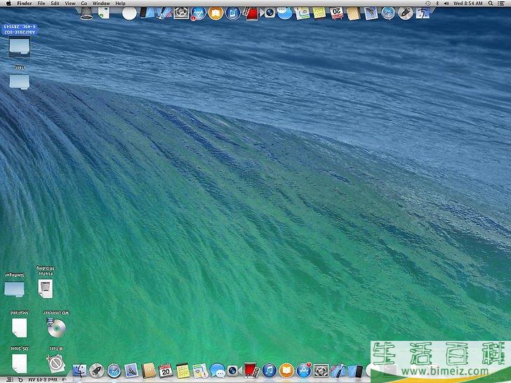Open Contacts in the upright Dock
The image size is (511, 383).
[149, 370]
